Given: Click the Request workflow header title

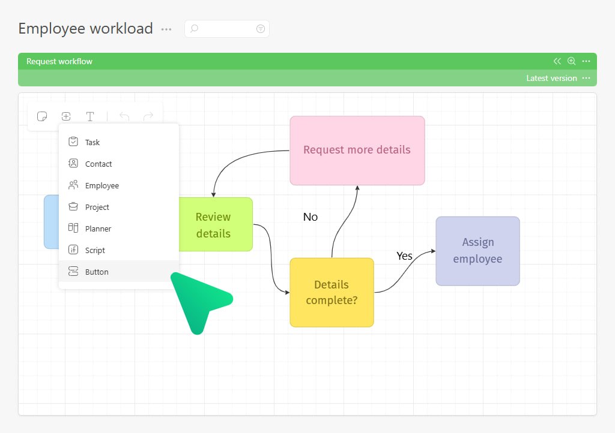Looking at the screenshot, I should point(59,61).
